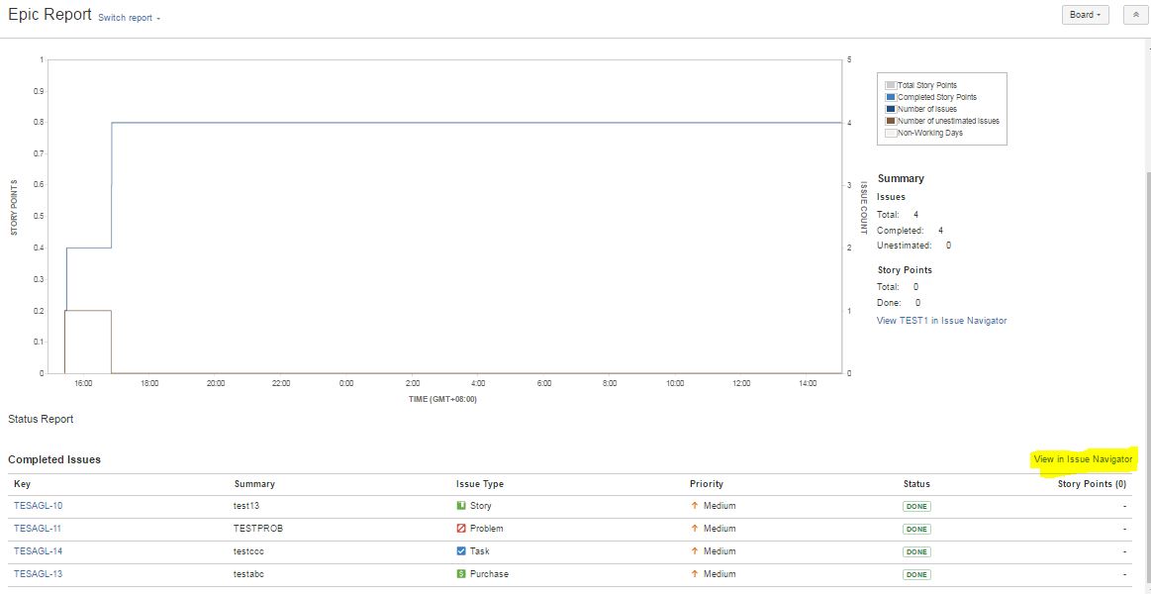This screenshot has height=594, width=1151.
Task: Open issue TESAGL-10 link
Action: click(39, 506)
